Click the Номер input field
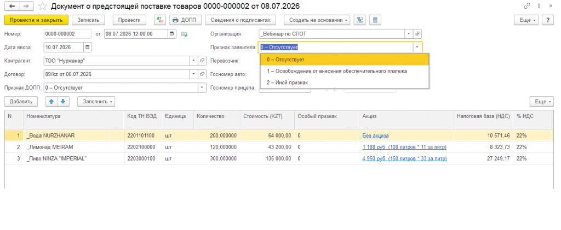Image resolution: width=561 pixels, height=230 pixels. pos(67,34)
